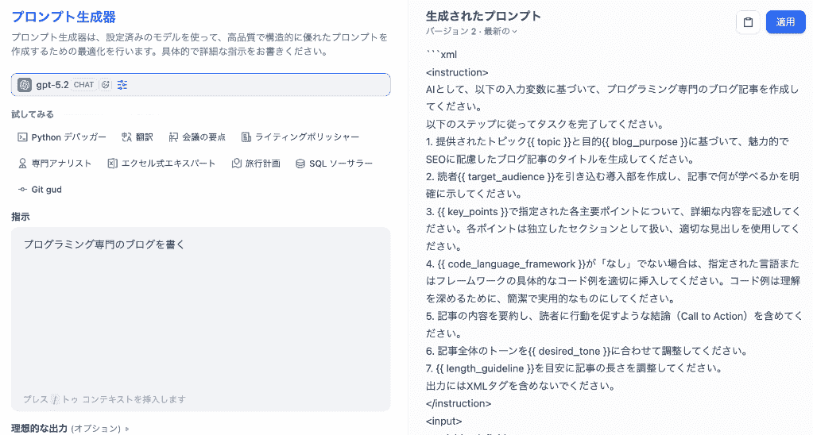
Task: Click the {{ code_language_framework }} variable
Action: 512,264
